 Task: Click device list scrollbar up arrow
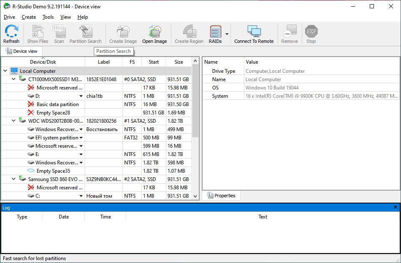pyautogui.click(x=195, y=61)
